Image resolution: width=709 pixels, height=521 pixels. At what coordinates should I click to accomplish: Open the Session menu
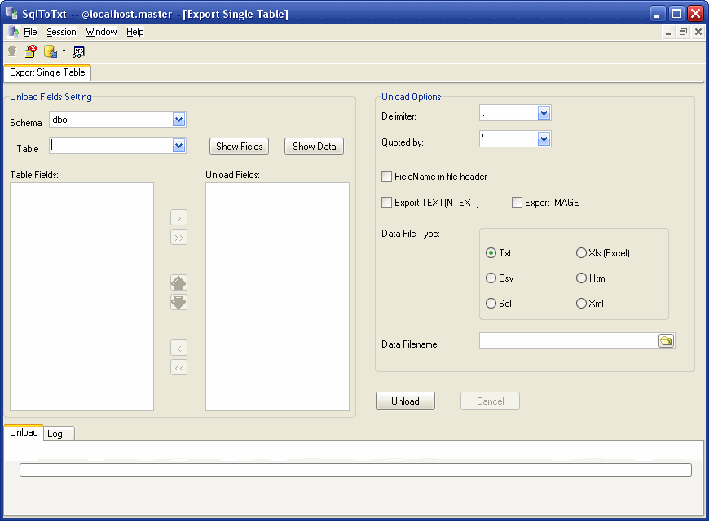coord(61,32)
